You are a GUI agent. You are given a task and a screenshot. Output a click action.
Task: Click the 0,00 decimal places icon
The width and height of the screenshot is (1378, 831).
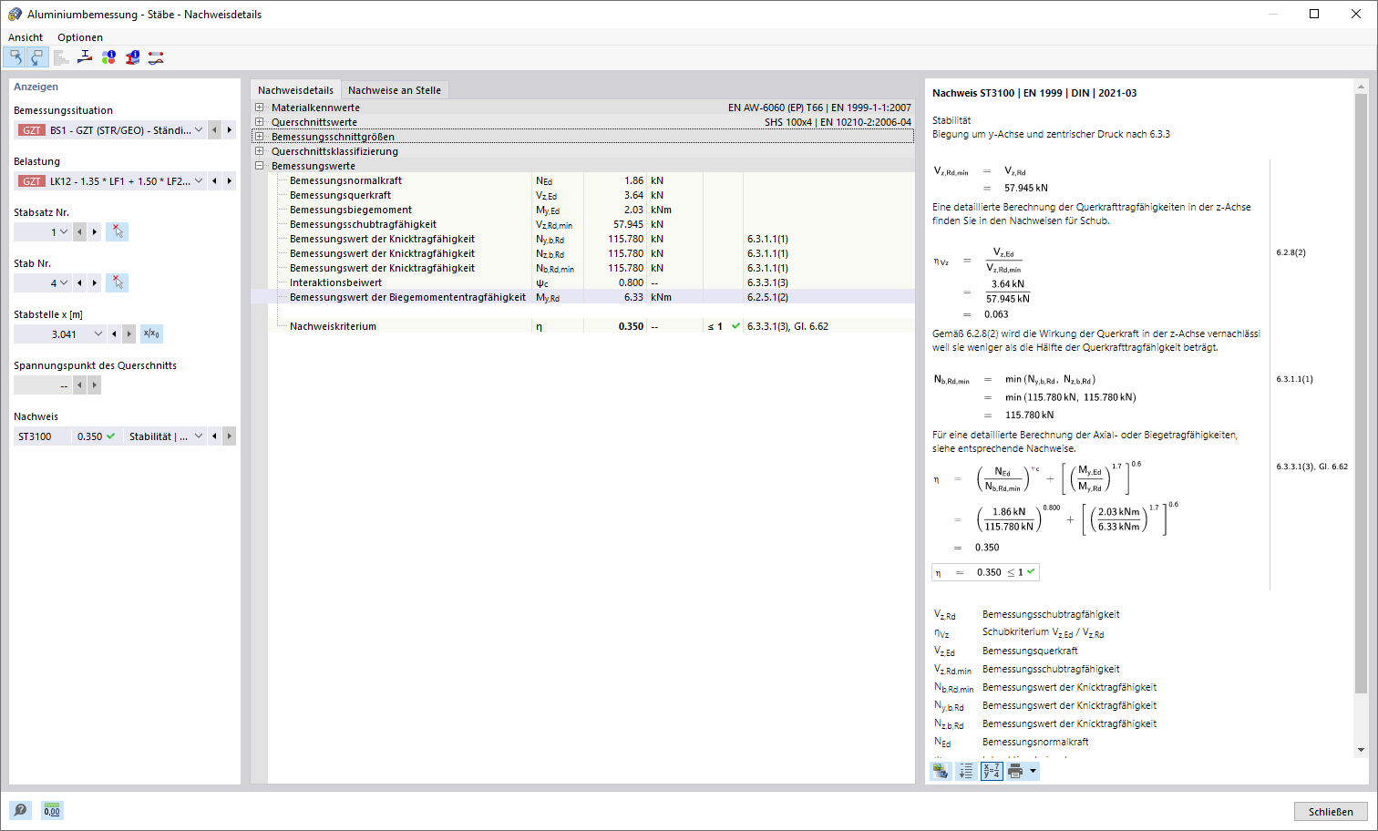click(x=52, y=810)
